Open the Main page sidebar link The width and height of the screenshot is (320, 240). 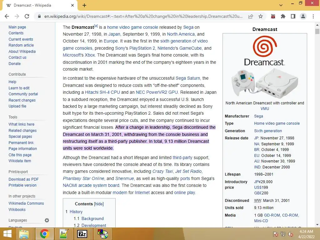click(x=17, y=27)
